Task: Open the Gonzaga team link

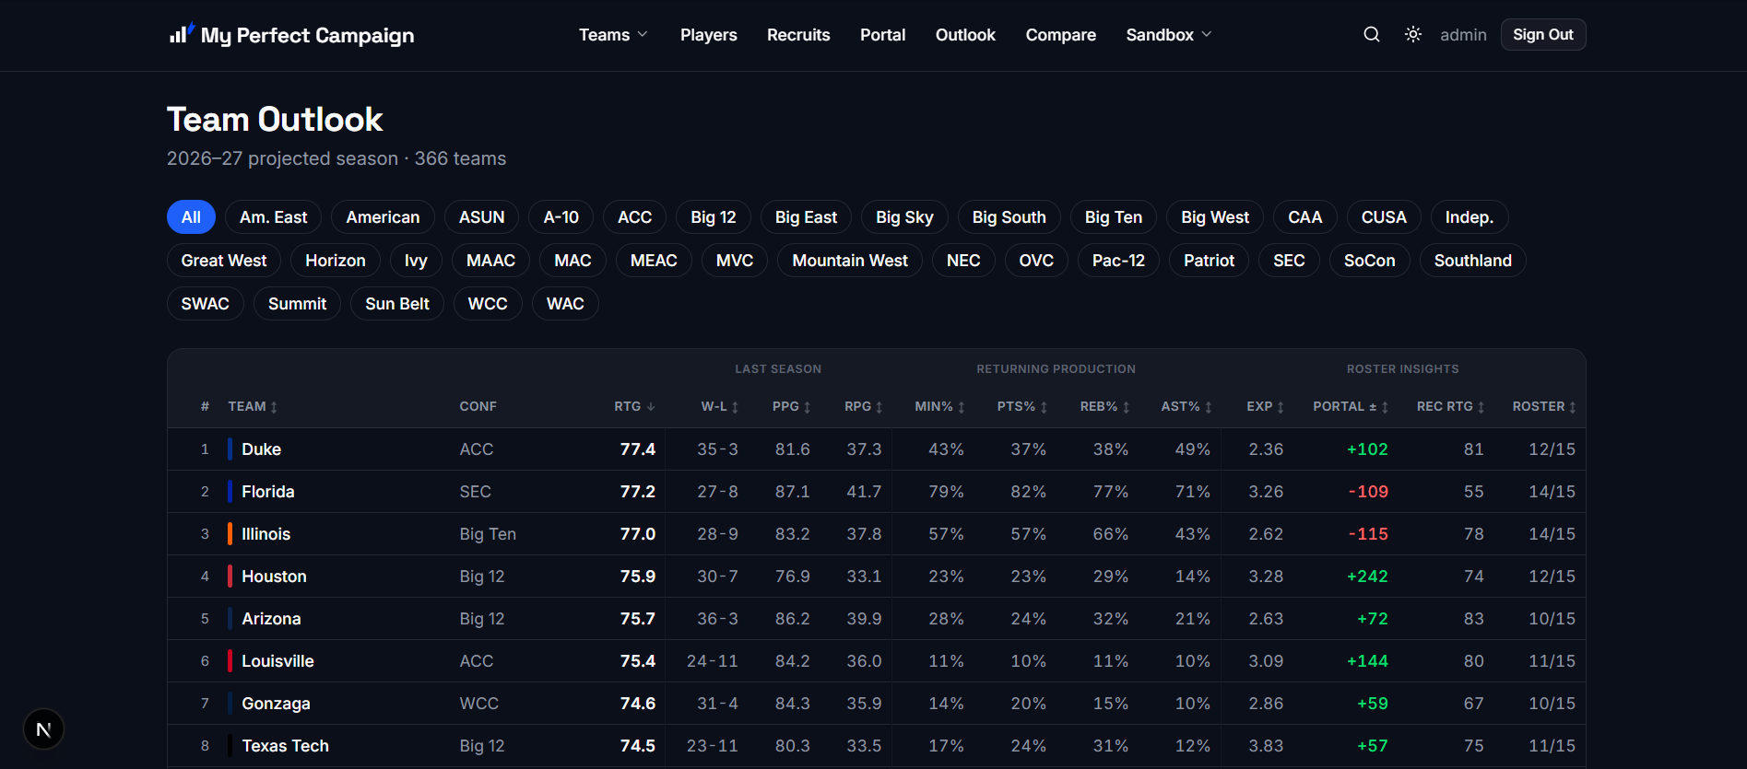Action: [x=276, y=704]
